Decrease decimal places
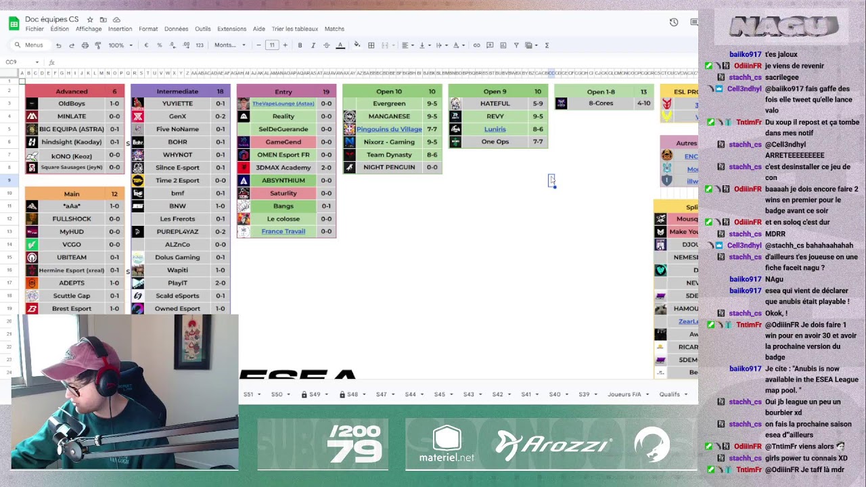 pyautogui.click(x=173, y=45)
